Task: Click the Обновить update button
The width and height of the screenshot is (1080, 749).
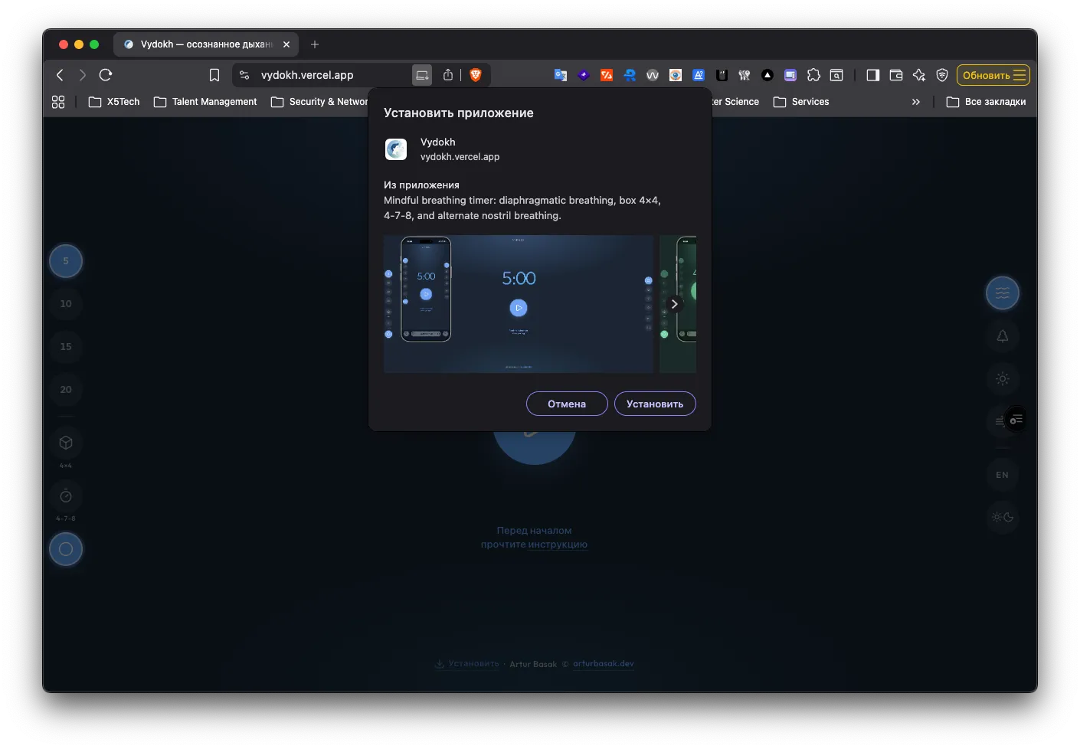Action: (993, 75)
